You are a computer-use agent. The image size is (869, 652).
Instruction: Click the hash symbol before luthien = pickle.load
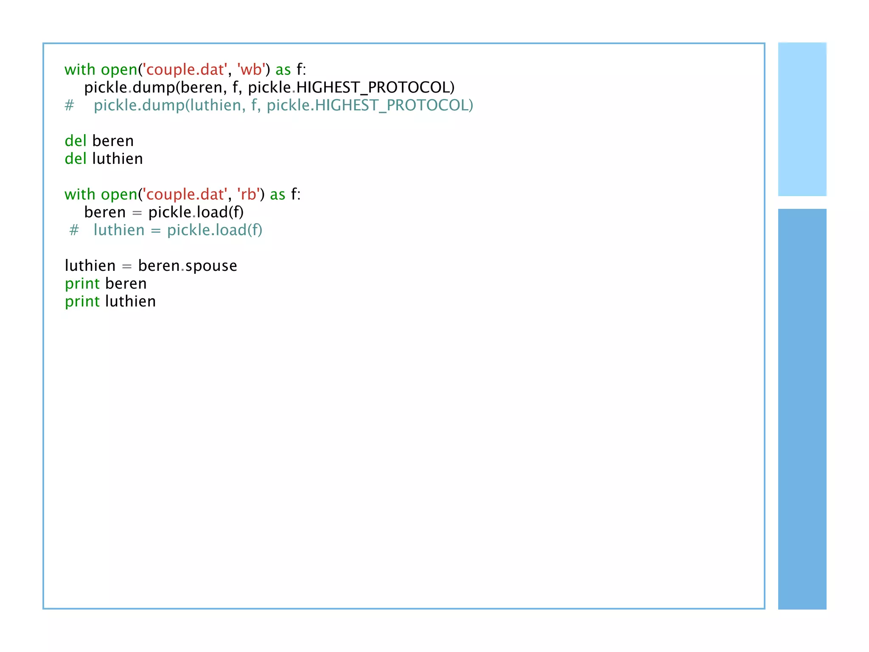[x=74, y=230]
